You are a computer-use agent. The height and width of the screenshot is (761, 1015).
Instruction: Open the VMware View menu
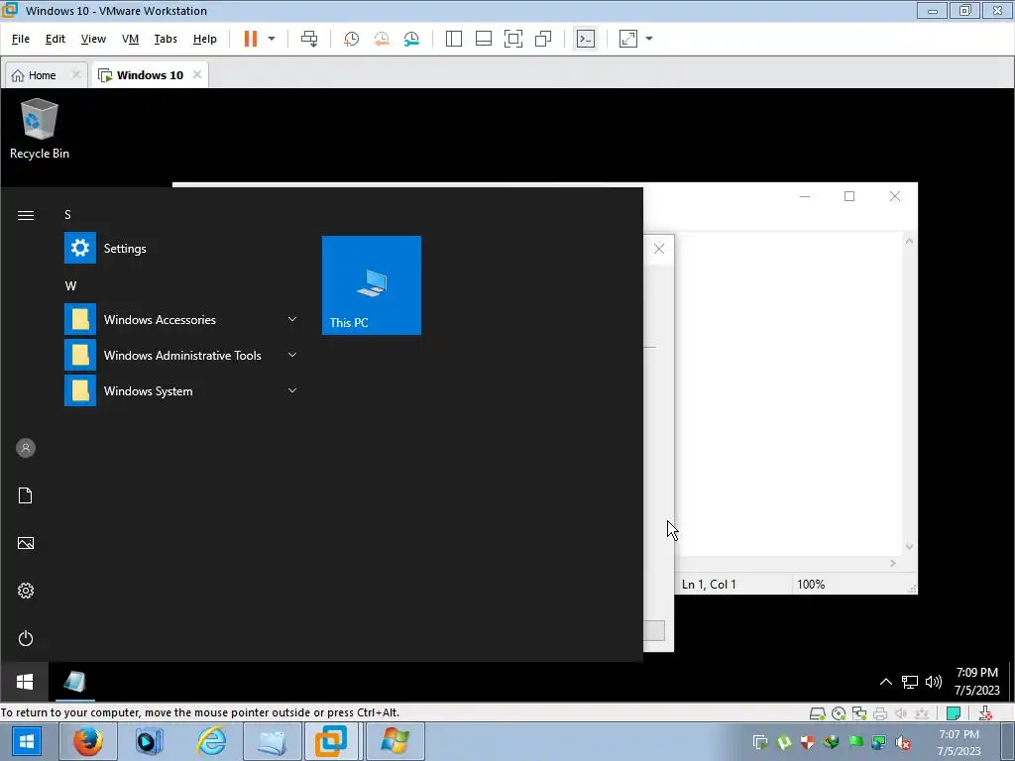pos(93,39)
